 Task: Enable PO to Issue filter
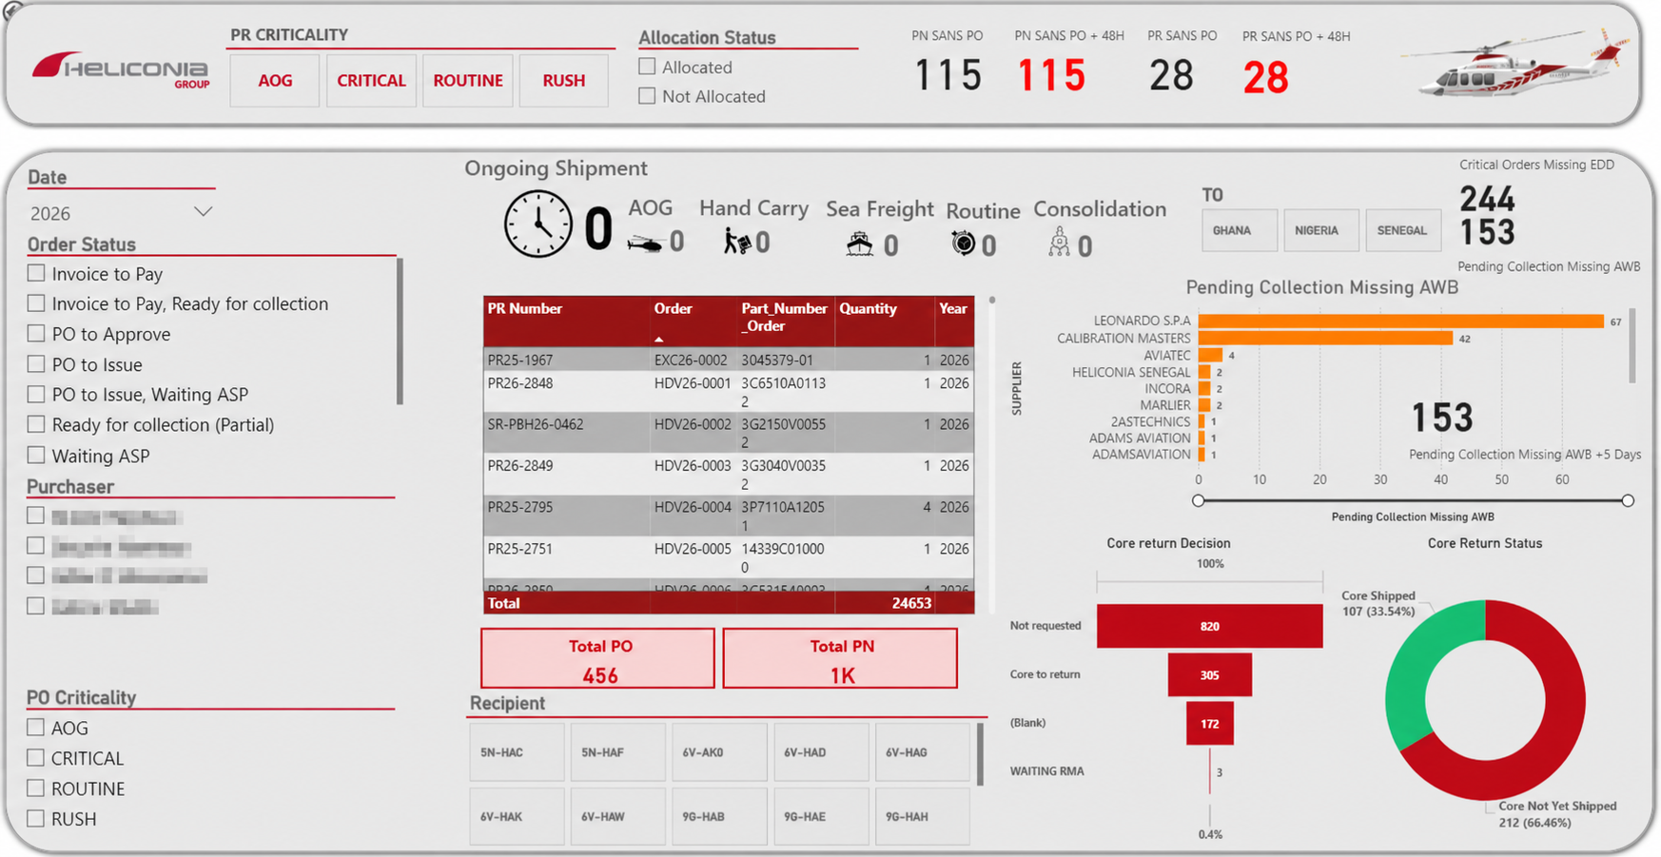point(36,364)
